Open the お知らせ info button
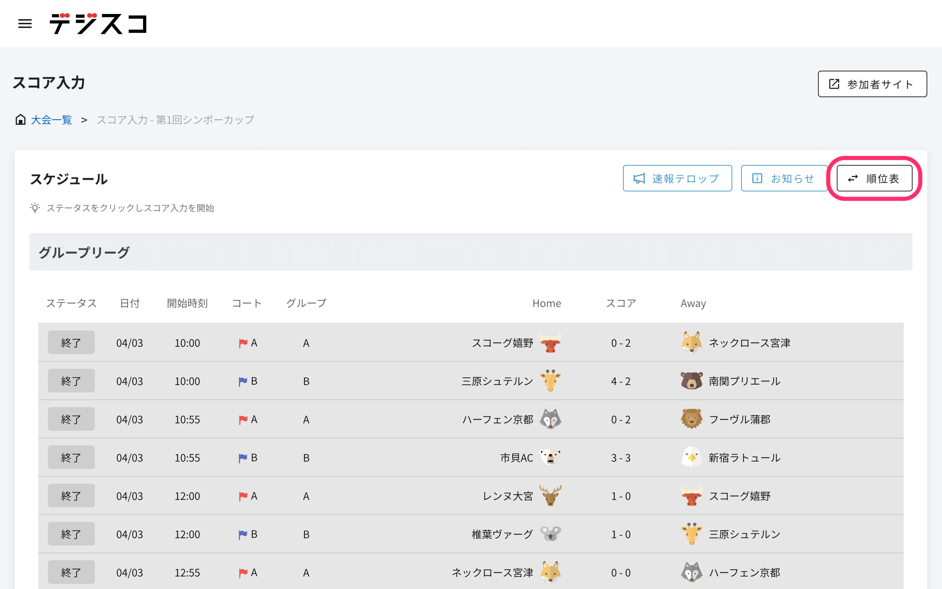Screen dimensions: 942x589 (784, 179)
